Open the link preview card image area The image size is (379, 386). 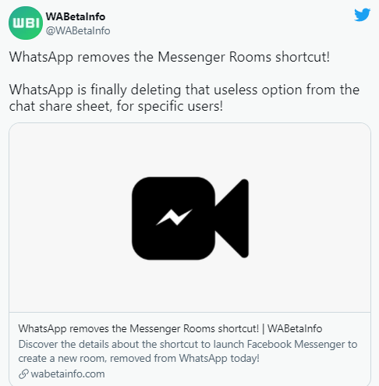189,218
